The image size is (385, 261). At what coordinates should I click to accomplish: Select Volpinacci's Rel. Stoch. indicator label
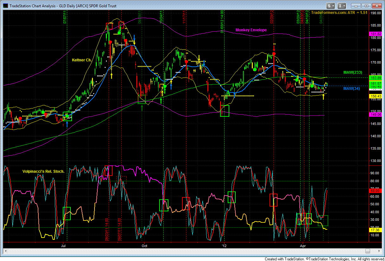pyautogui.click(x=43, y=171)
